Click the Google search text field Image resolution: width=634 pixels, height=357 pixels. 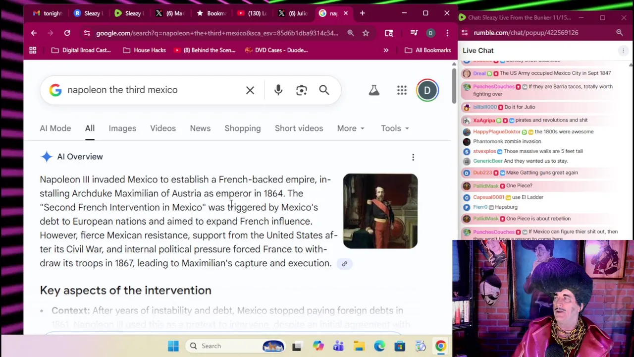154,90
